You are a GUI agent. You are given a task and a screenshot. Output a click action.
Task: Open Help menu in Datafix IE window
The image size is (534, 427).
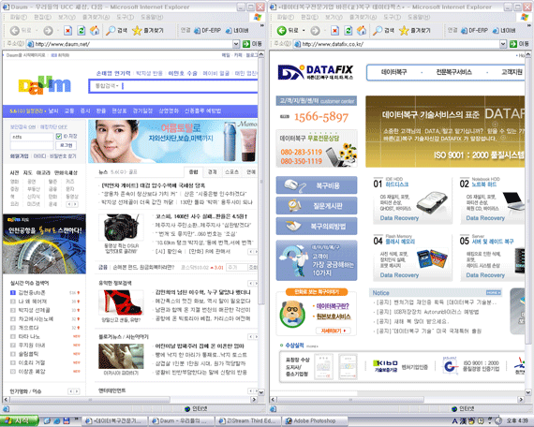[419, 17]
